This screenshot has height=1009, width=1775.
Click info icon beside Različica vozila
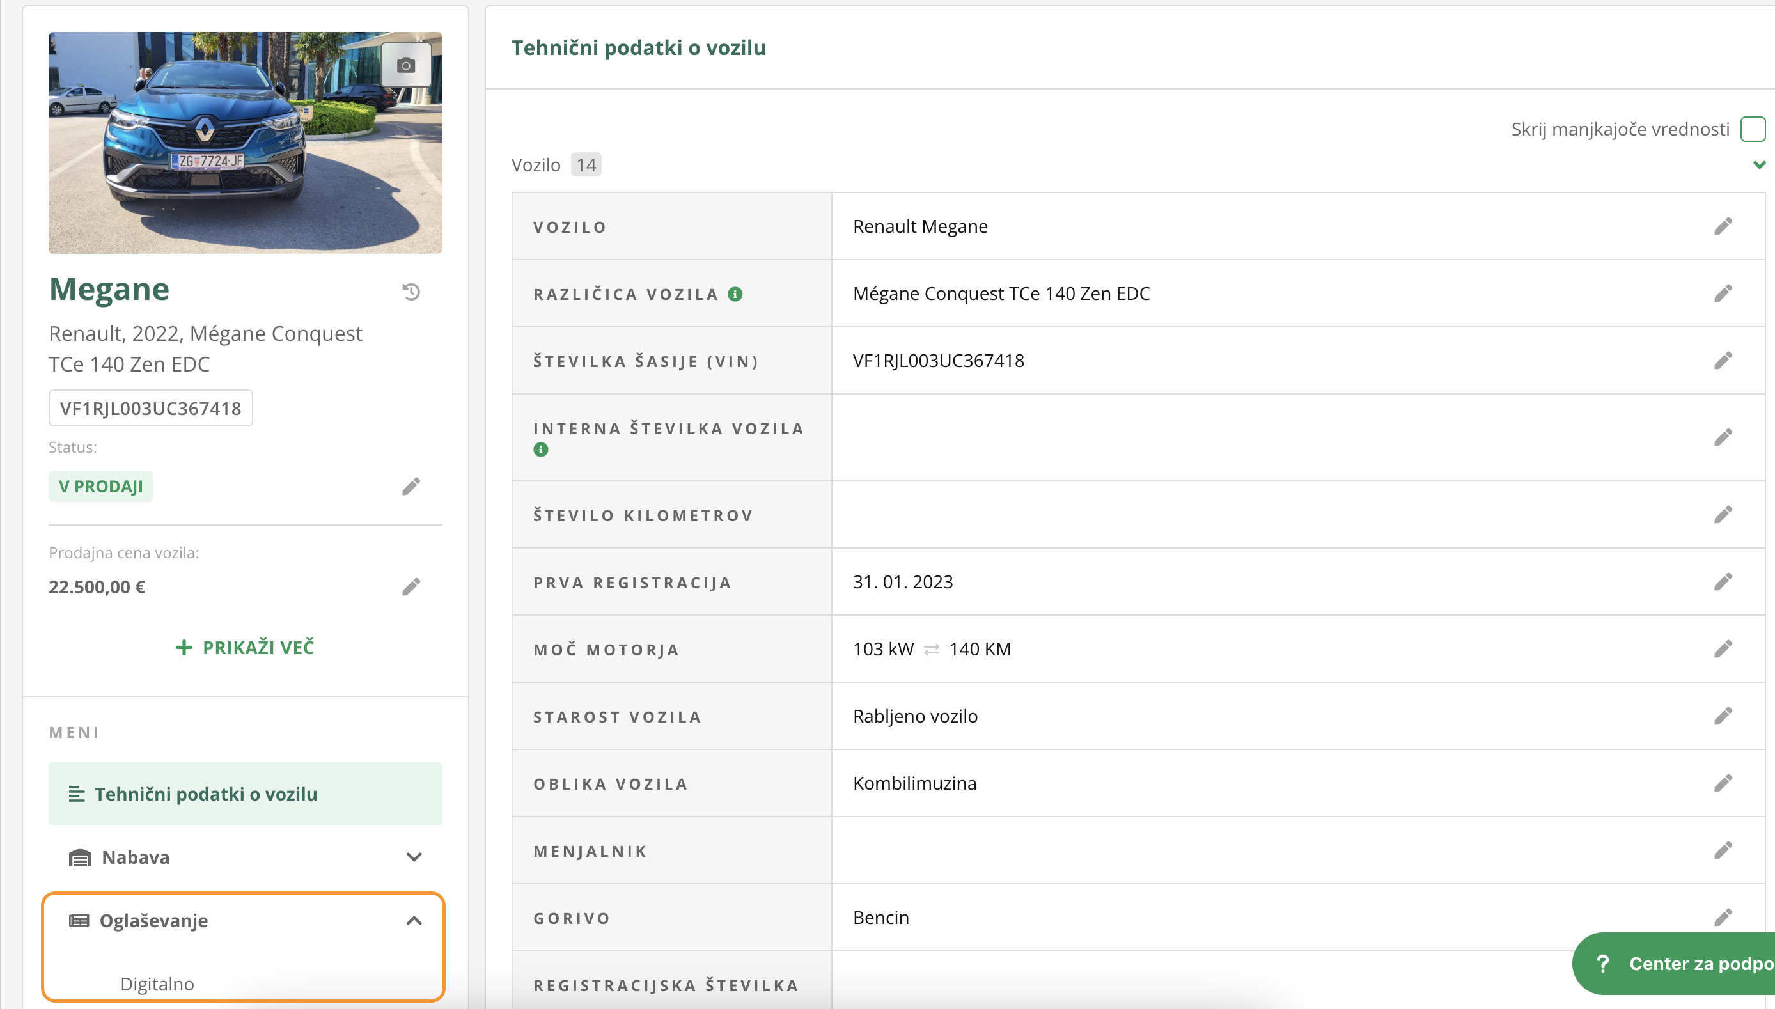[x=735, y=294]
